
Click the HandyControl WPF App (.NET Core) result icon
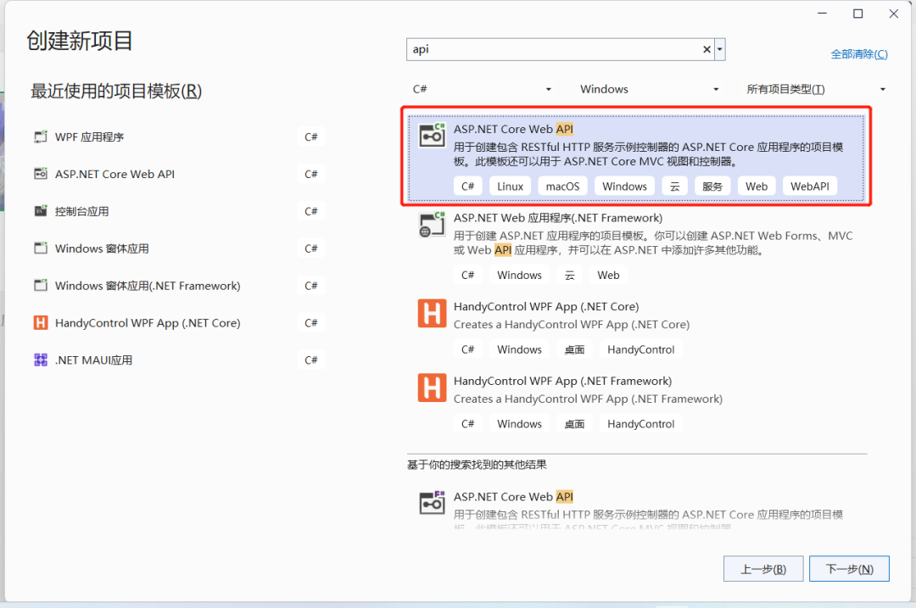433,314
